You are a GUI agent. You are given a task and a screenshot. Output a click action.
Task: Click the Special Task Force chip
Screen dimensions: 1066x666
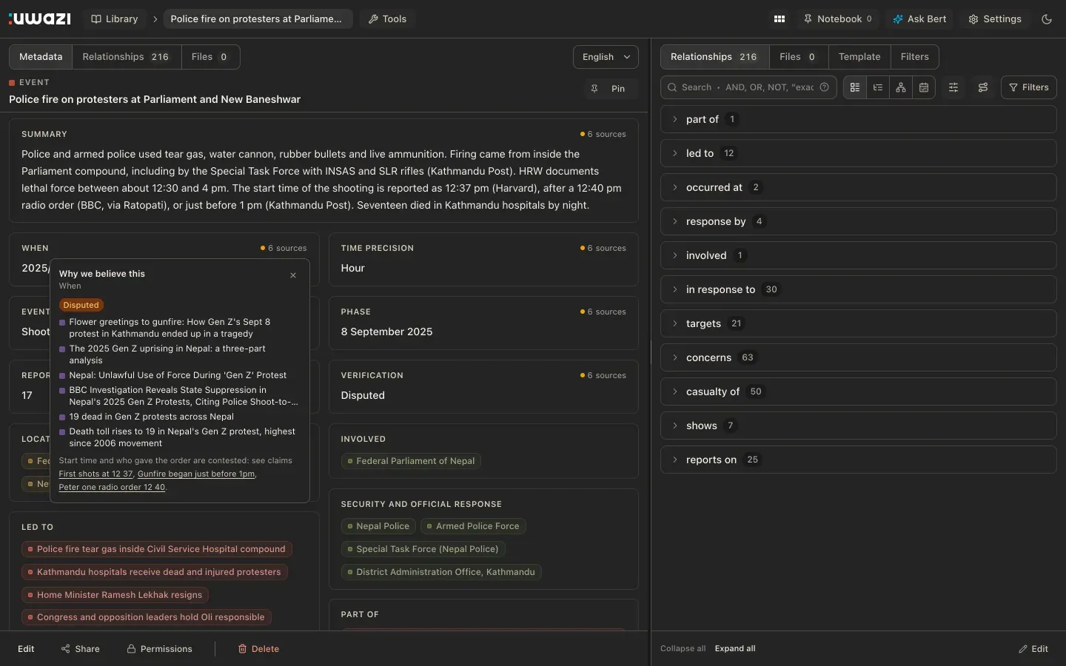pyautogui.click(x=423, y=549)
